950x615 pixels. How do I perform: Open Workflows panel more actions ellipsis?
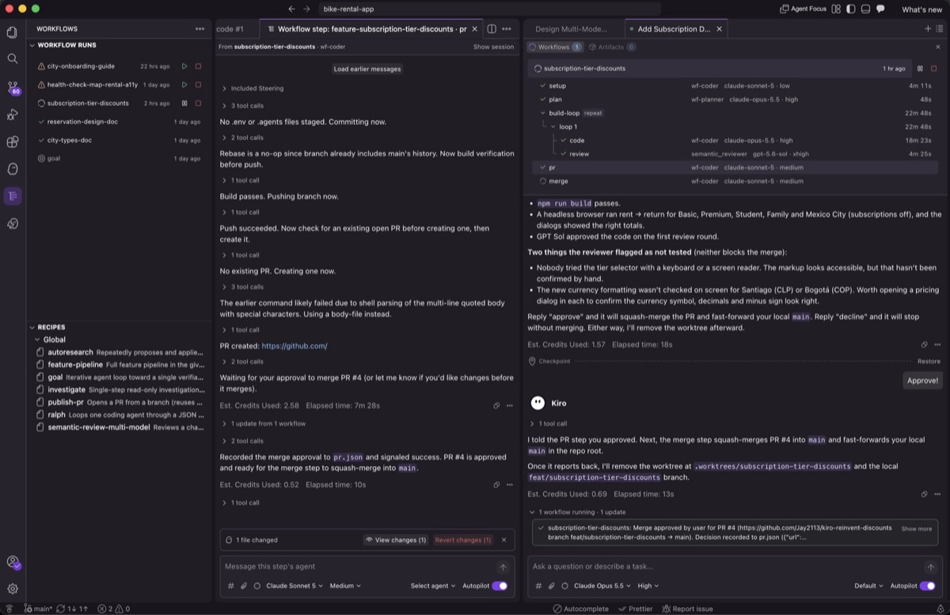pyautogui.click(x=199, y=28)
